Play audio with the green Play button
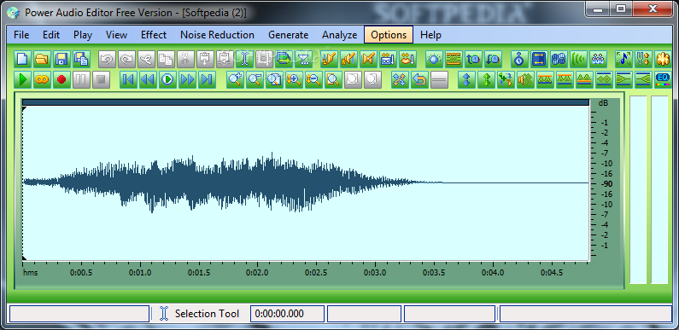This screenshot has height=330, width=679. click(x=22, y=79)
